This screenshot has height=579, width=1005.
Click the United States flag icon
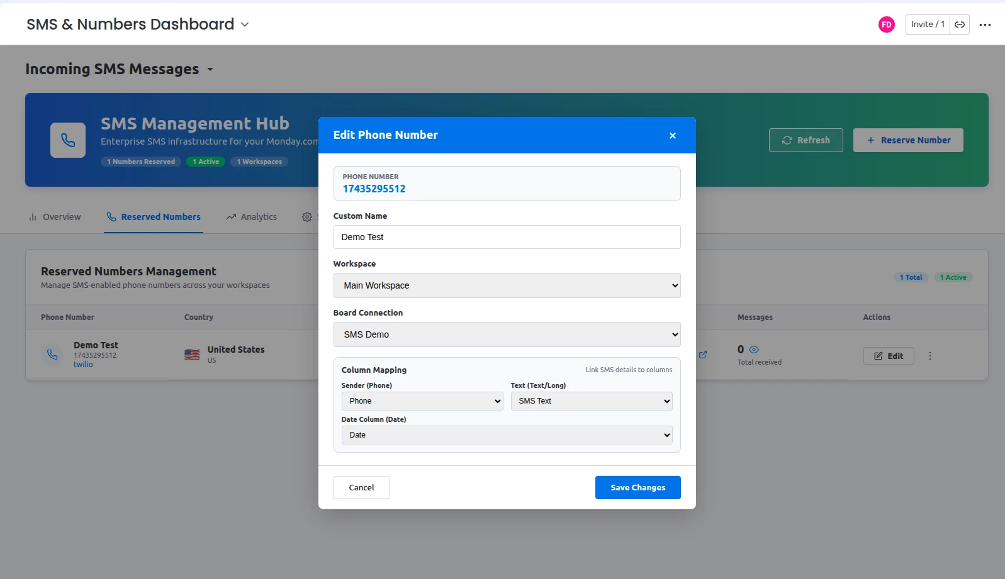[x=192, y=355]
